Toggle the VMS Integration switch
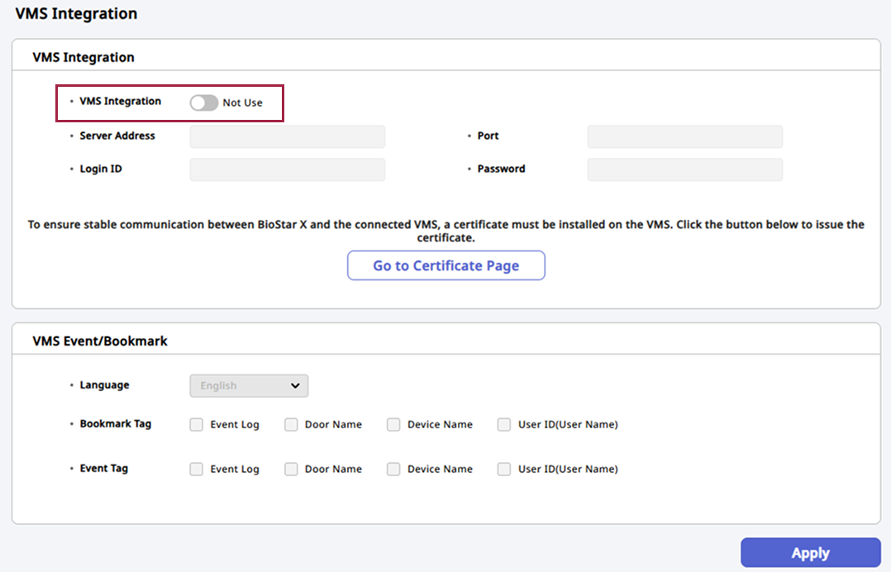Image resolution: width=891 pixels, height=572 pixels. click(x=203, y=102)
